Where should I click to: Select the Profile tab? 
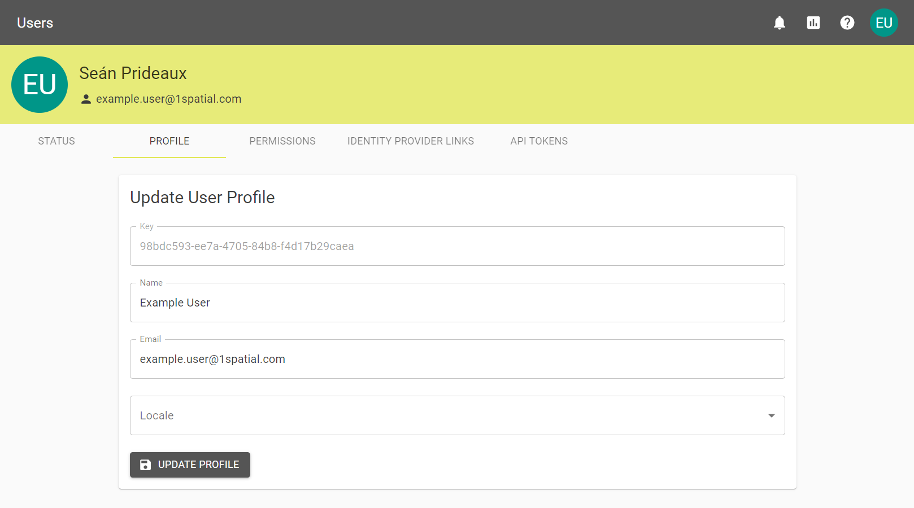click(x=169, y=141)
